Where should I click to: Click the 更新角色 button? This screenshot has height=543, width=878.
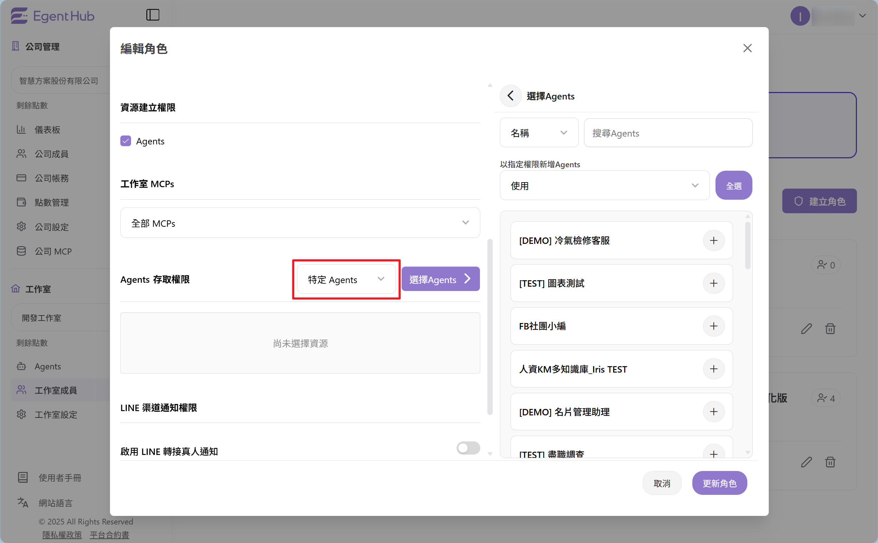[719, 483]
